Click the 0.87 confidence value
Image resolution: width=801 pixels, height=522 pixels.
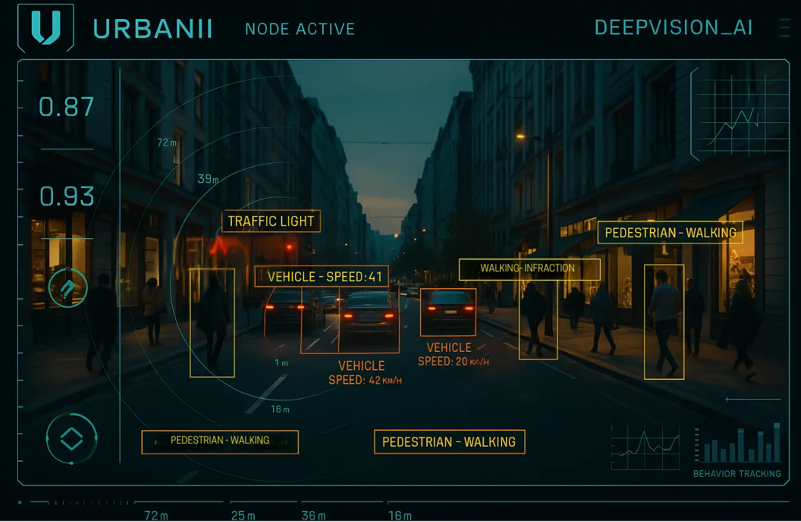tap(67, 107)
